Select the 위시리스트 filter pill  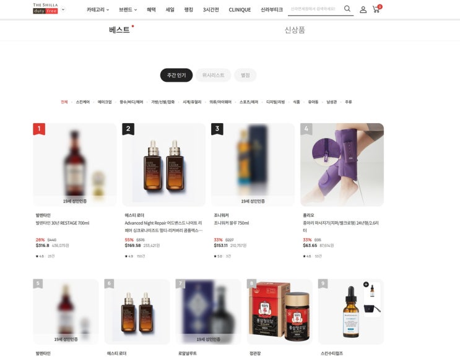tap(213, 75)
